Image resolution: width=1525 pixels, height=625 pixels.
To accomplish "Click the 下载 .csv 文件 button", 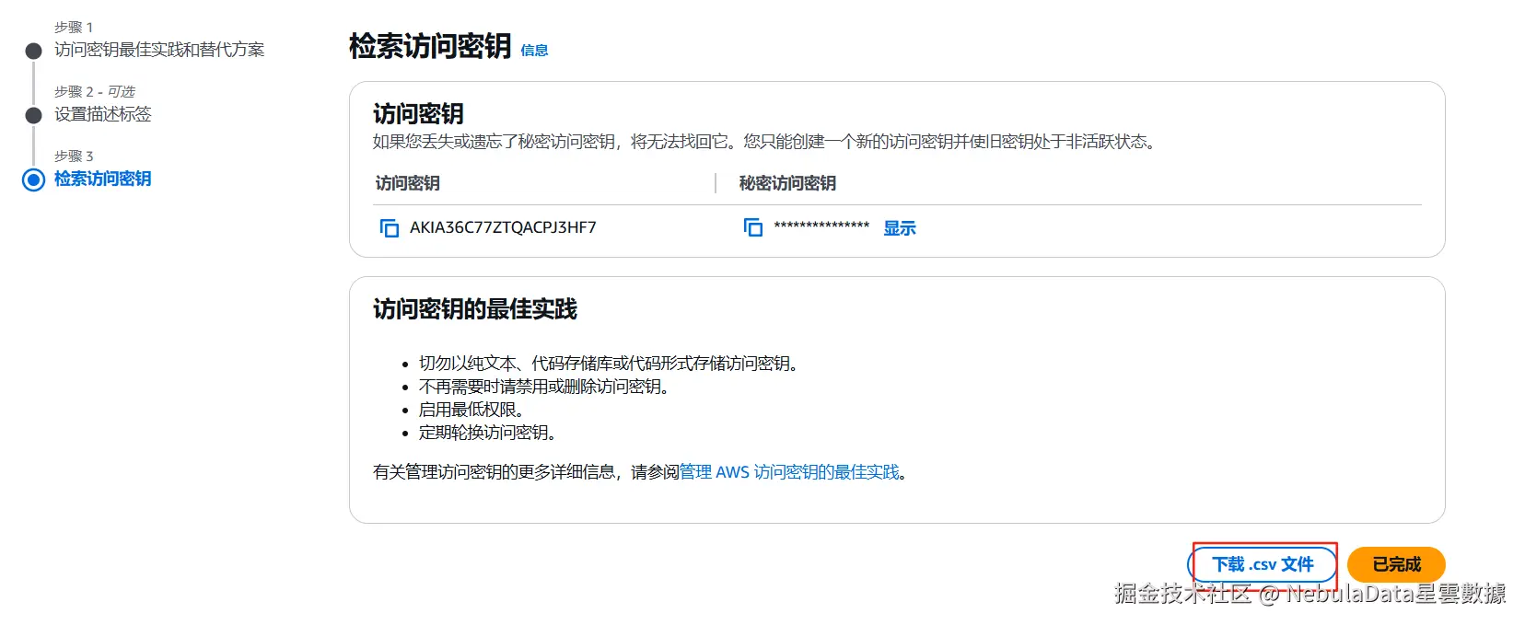I will coord(1263,564).
